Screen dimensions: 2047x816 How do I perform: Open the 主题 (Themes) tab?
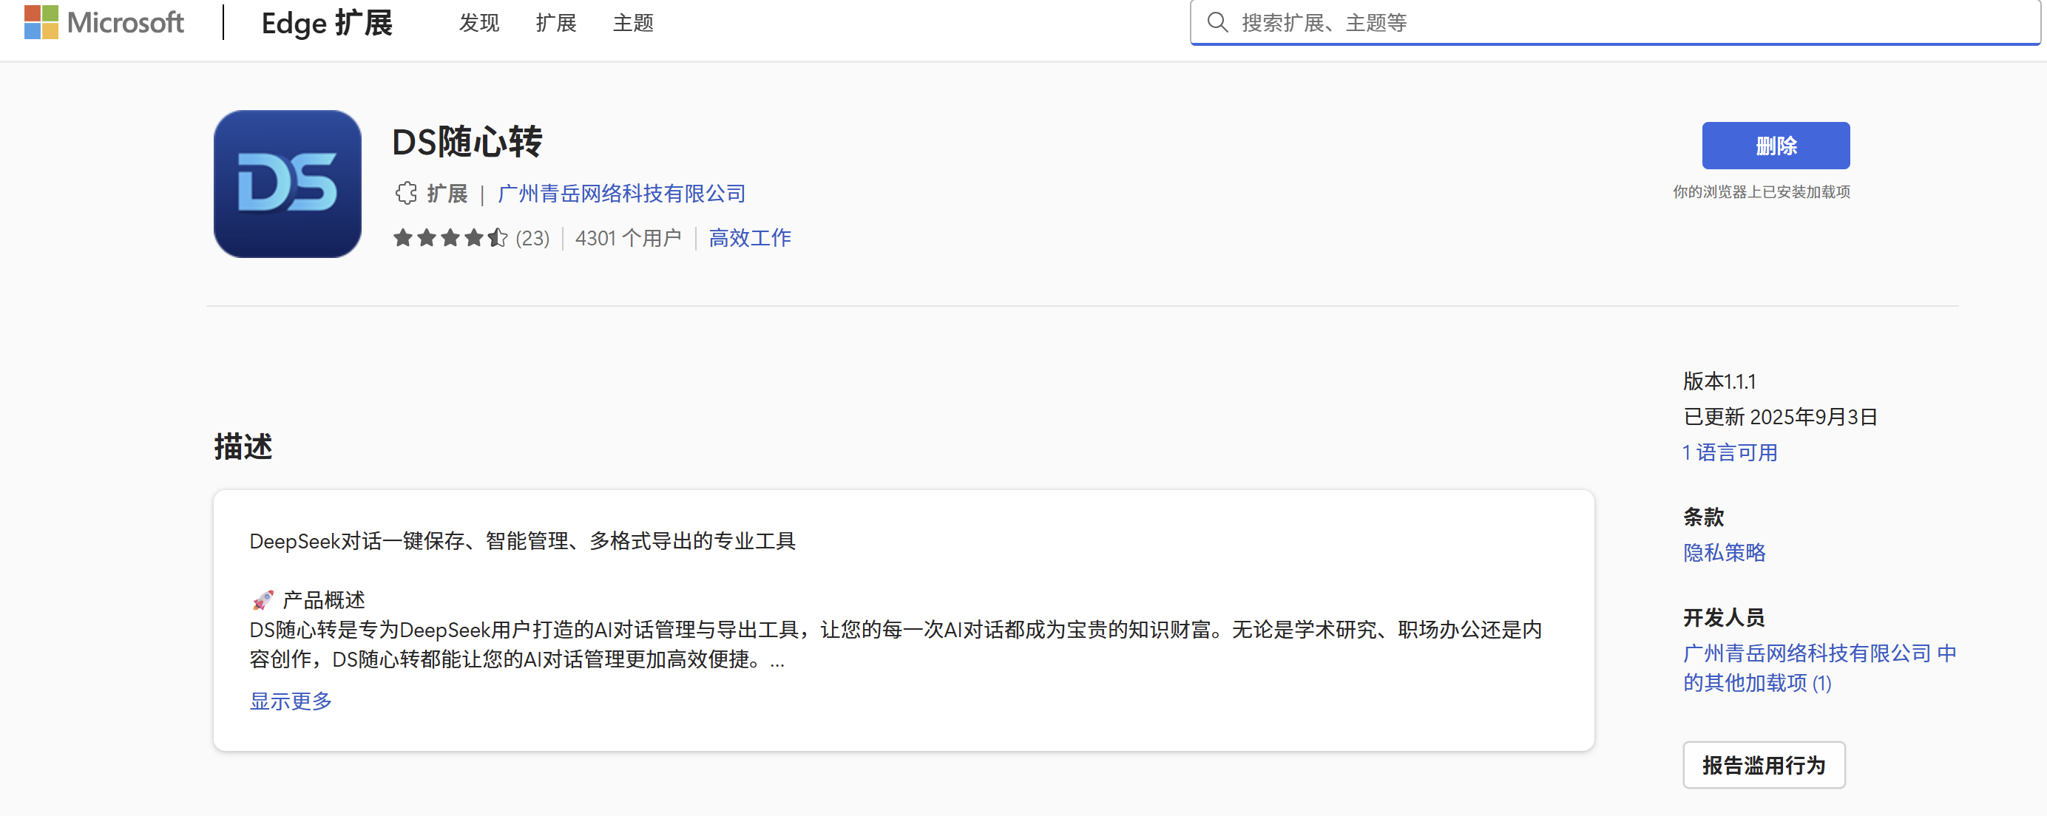[632, 23]
